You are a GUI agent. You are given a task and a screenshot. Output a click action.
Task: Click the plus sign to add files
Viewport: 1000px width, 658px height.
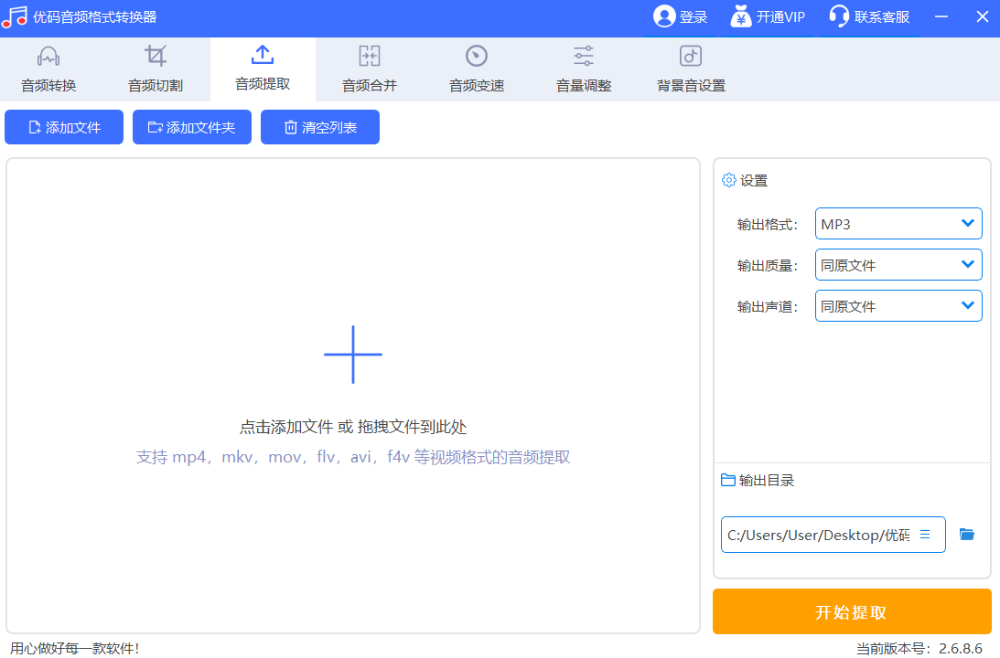click(x=353, y=354)
